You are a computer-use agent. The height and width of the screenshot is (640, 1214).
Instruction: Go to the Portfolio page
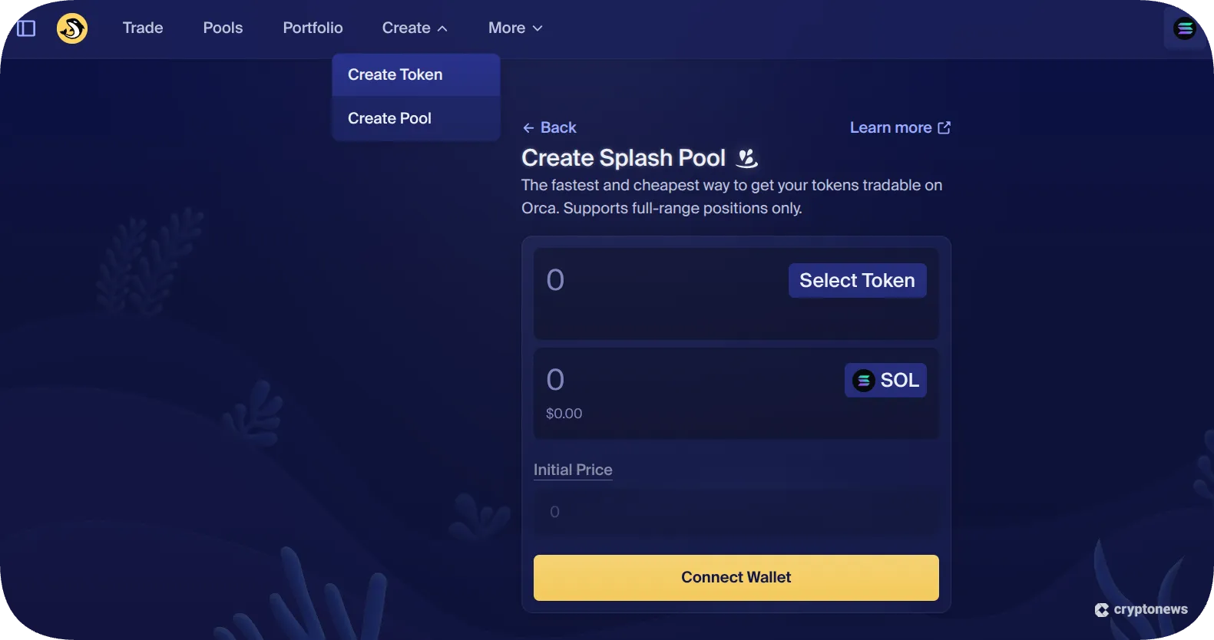coord(313,28)
